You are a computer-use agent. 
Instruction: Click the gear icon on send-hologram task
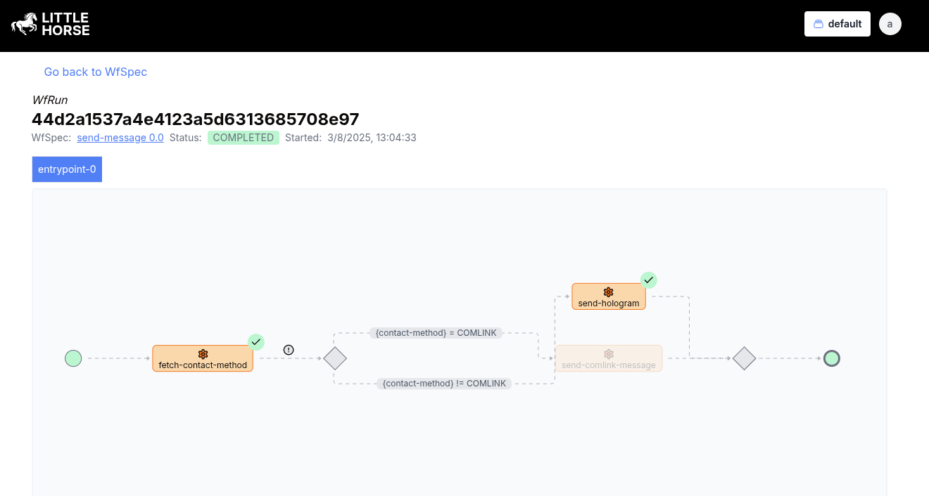coord(608,291)
